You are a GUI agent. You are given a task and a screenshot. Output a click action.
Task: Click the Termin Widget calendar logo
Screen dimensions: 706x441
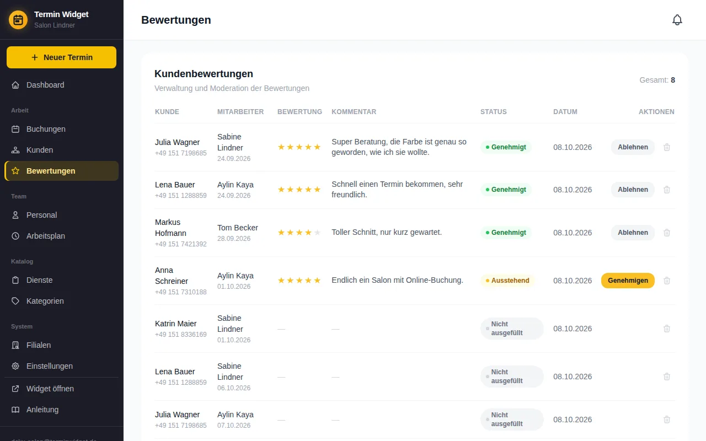(x=18, y=20)
